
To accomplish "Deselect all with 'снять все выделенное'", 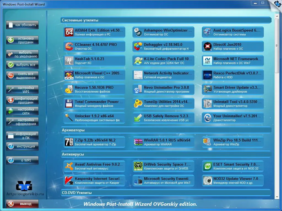I will click(x=22, y=76).
